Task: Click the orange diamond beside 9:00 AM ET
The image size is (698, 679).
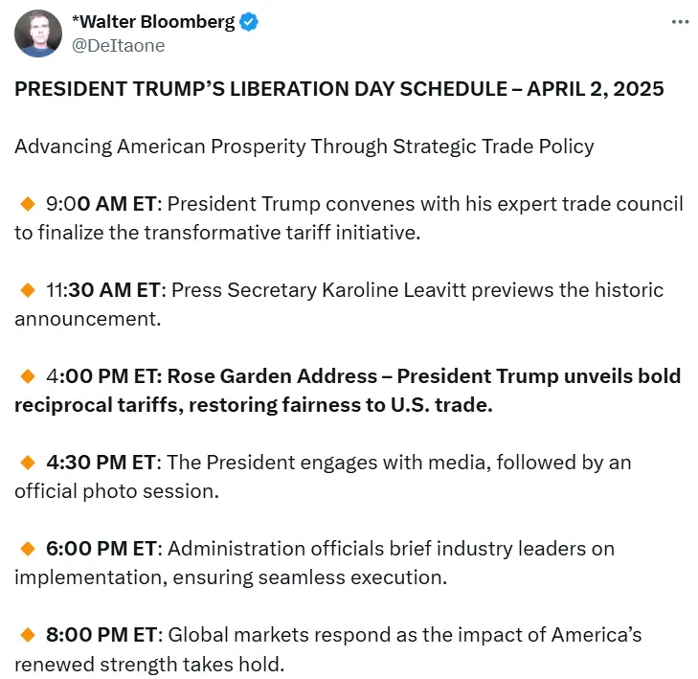Action: click(x=27, y=204)
